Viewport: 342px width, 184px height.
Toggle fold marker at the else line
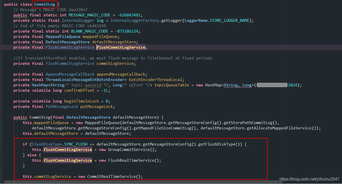pos(2,155)
